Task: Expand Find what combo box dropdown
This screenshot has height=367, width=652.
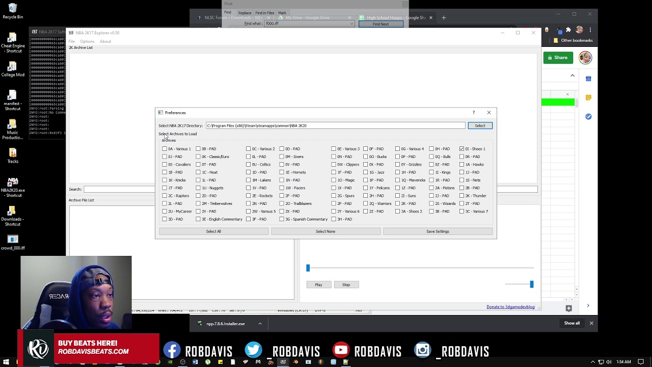Action: tap(351, 23)
